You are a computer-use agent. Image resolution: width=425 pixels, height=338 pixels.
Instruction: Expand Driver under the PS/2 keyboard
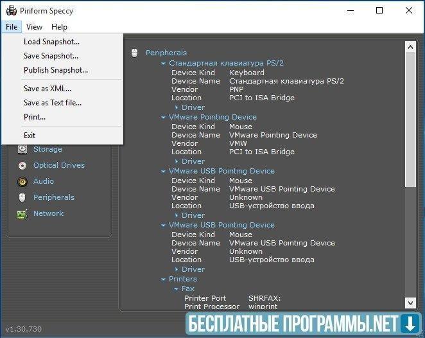coord(177,107)
